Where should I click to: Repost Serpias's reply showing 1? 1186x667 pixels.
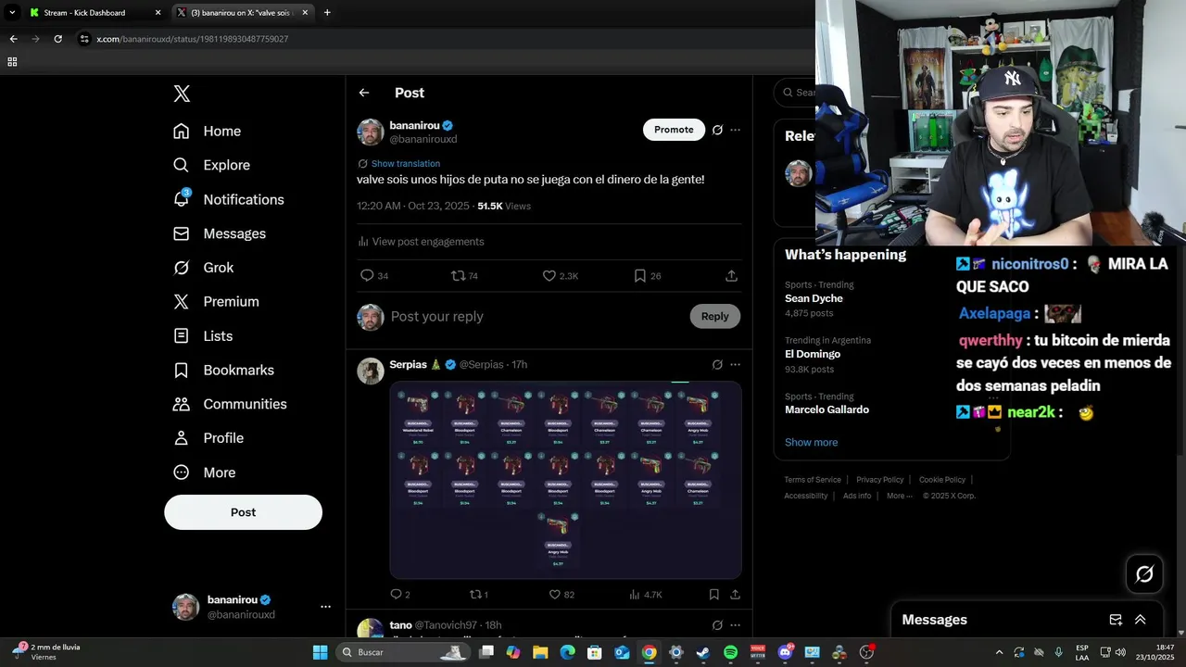click(x=479, y=595)
